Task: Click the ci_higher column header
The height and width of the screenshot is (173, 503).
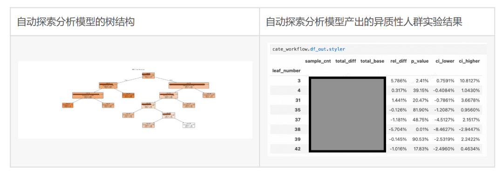Action: click(x=469, y=61)
